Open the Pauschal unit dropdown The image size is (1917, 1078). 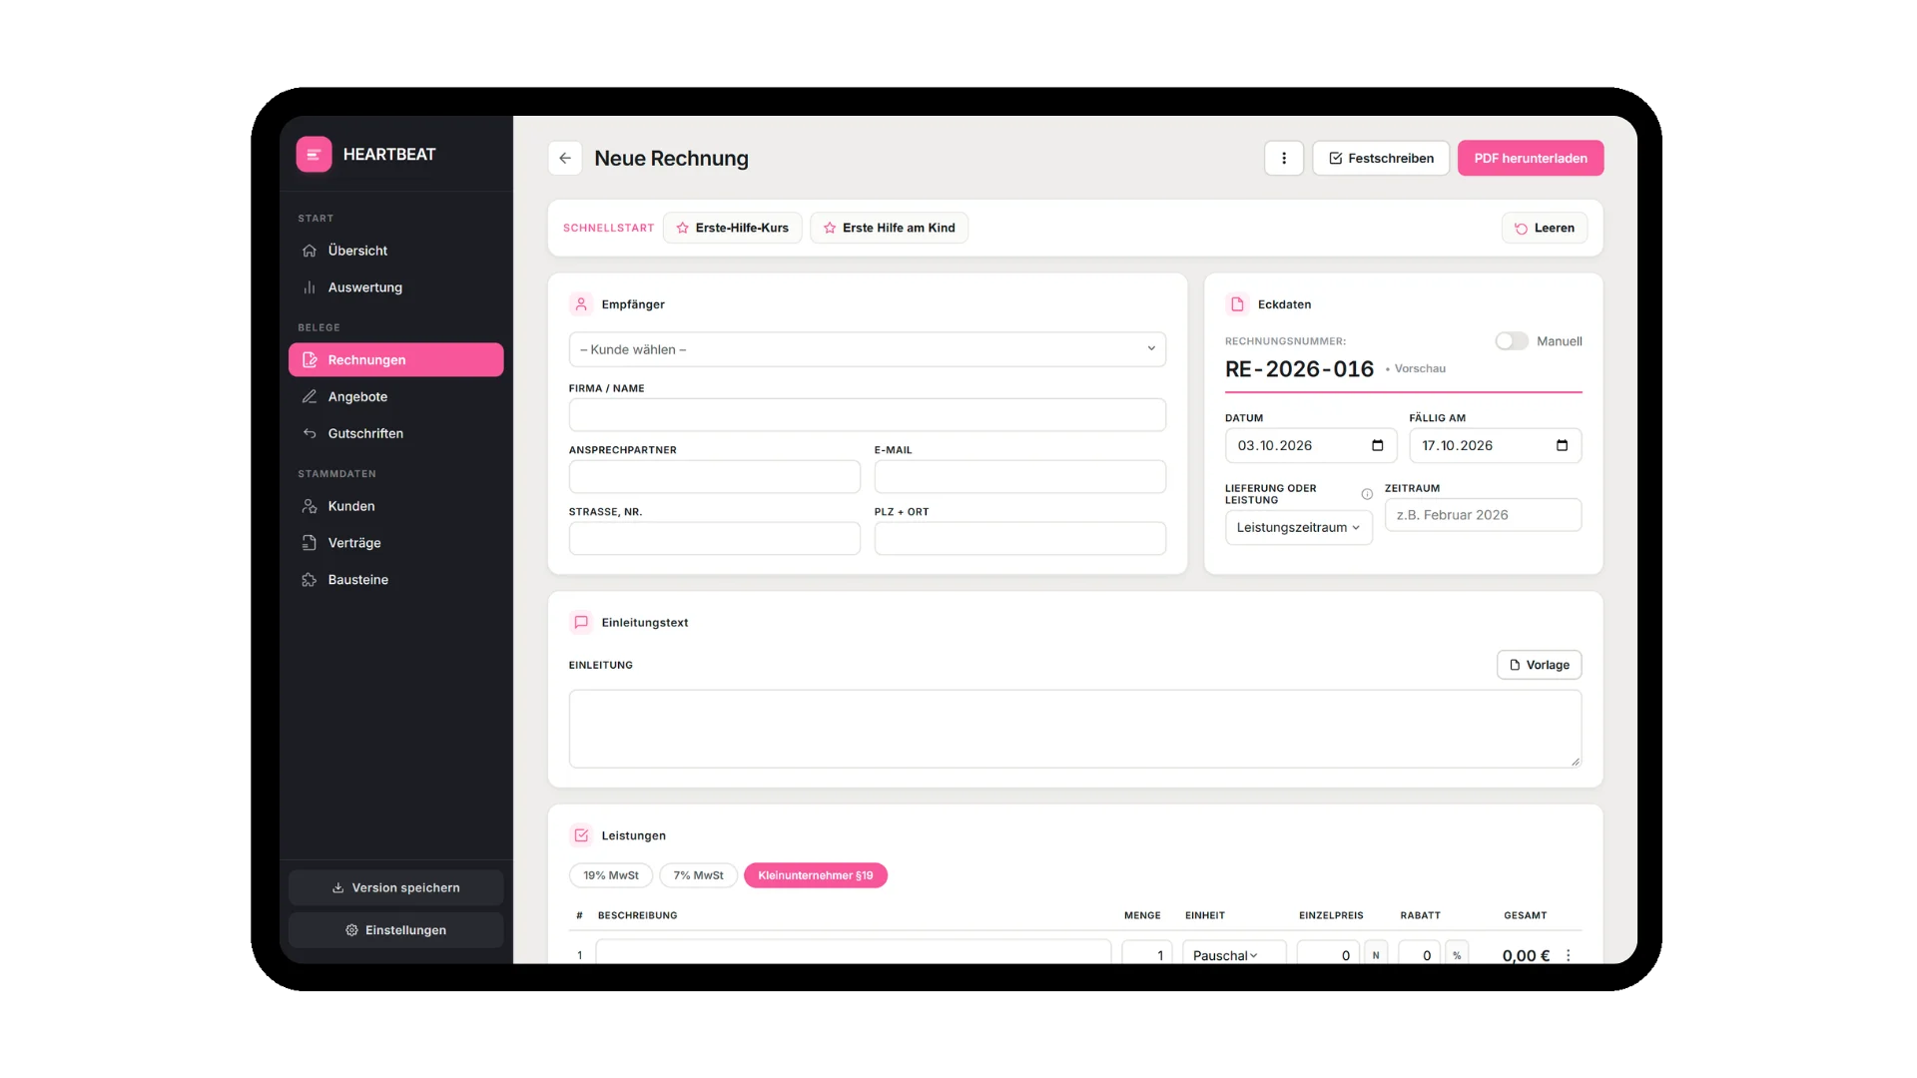point(1234,954)
